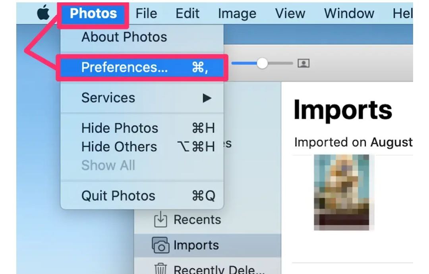429x274 pixels.
Task: Open the Edit menu
Action: pos(187,14)
